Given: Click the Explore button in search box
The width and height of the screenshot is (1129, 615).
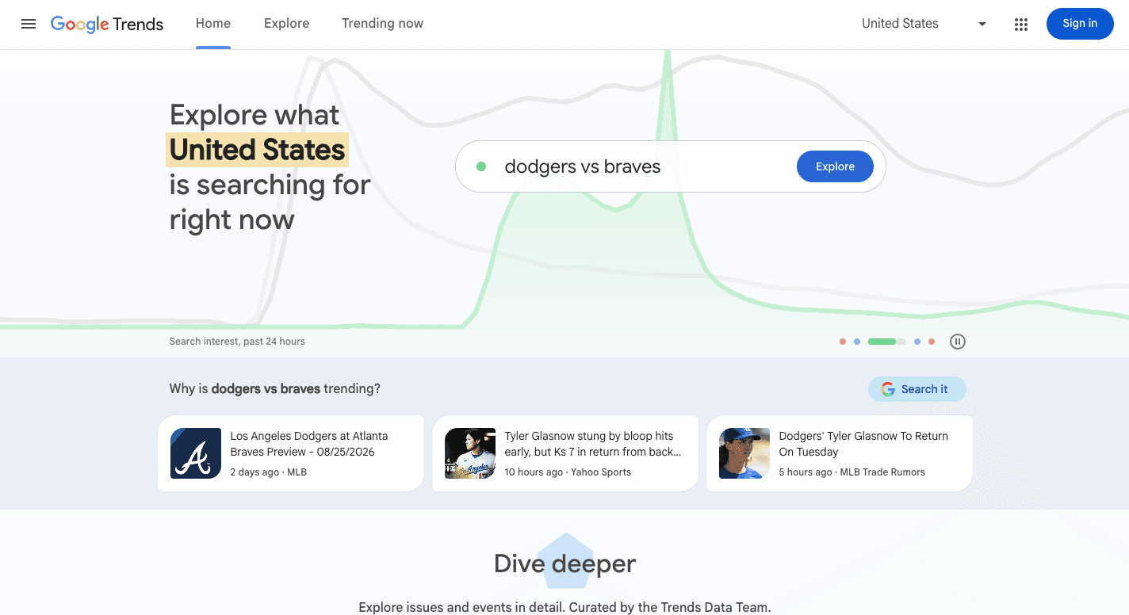Looking at the screenshot, I should coord(835,166).
